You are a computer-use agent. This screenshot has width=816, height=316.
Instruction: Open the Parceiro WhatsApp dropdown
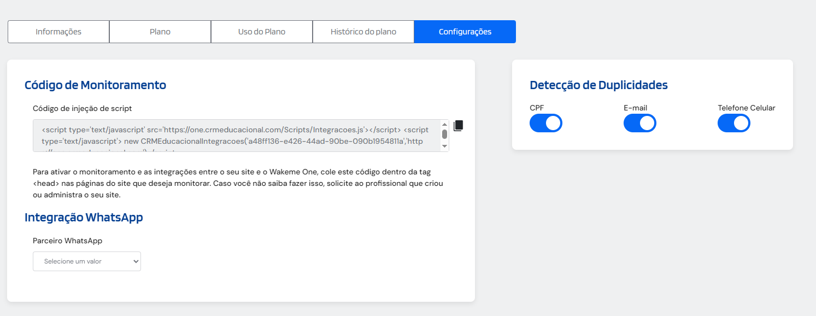87,261
